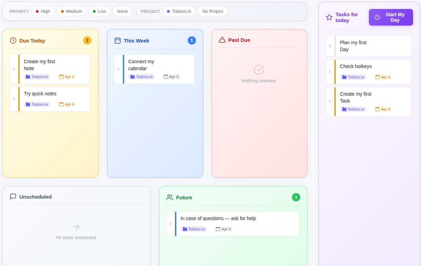Click the Todovo.io folder tag on Create my first Note

coord(37,77)
